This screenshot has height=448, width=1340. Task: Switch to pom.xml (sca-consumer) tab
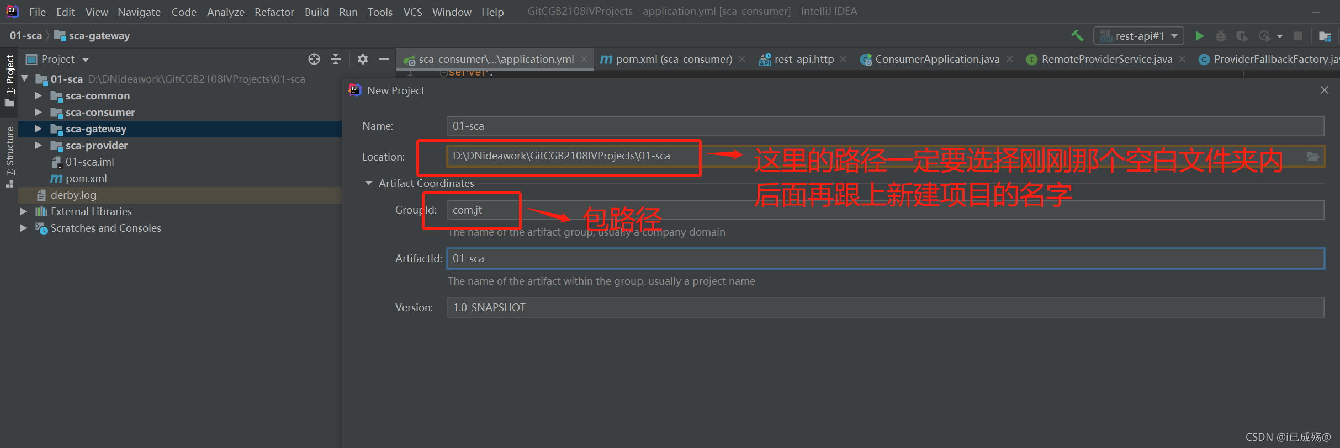point(674,59)
